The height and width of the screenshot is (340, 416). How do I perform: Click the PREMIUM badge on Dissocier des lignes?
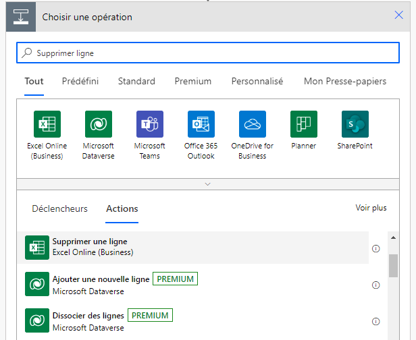point(150,315)
